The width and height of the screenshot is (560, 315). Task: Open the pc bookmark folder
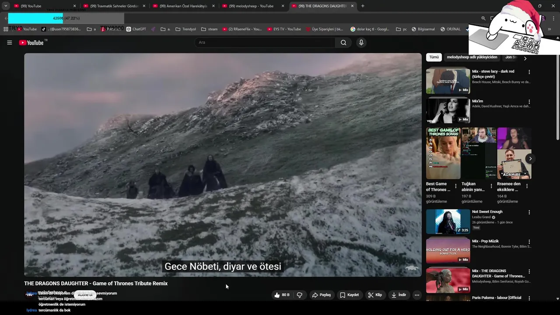click(401, 29)
